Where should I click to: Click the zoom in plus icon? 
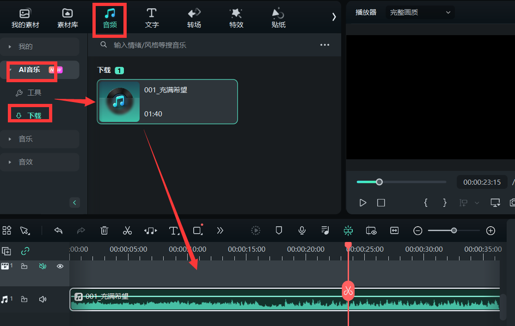tap(491, 230)
